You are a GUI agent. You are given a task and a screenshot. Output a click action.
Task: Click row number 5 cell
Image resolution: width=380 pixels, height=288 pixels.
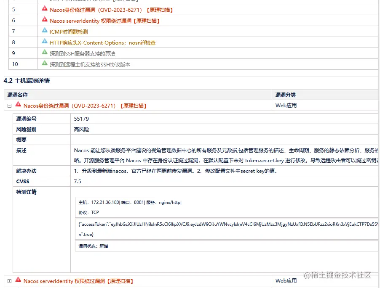point(23,9)
